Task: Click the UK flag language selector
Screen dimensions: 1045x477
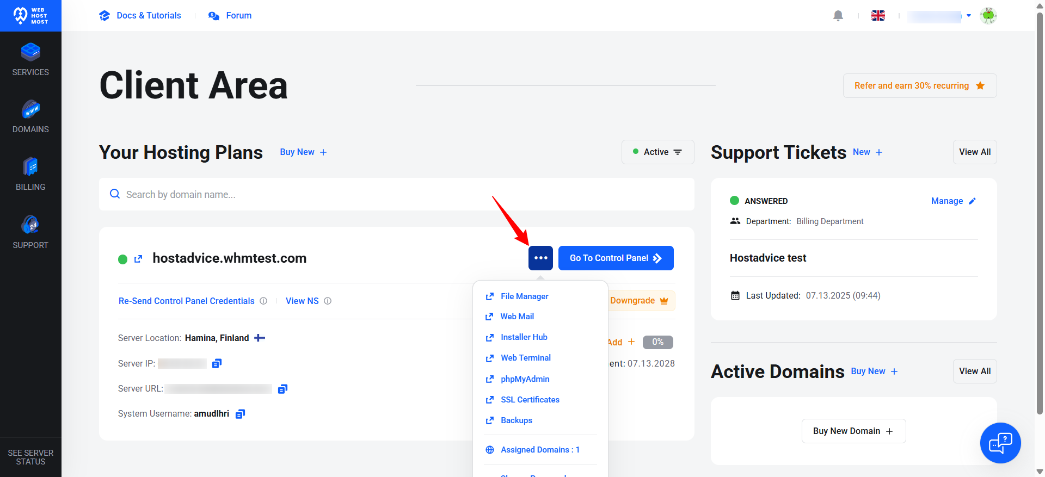Action: (878, 16)
